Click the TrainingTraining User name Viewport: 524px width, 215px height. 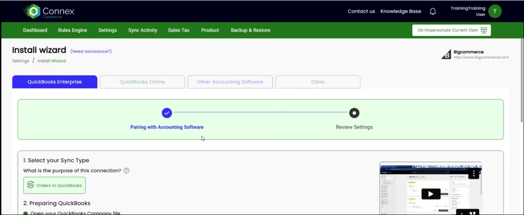468,11
